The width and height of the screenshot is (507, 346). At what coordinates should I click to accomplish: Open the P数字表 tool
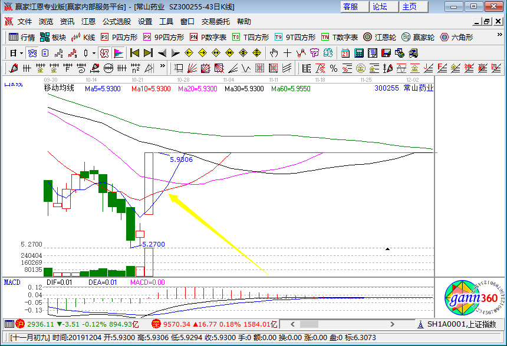208,38
